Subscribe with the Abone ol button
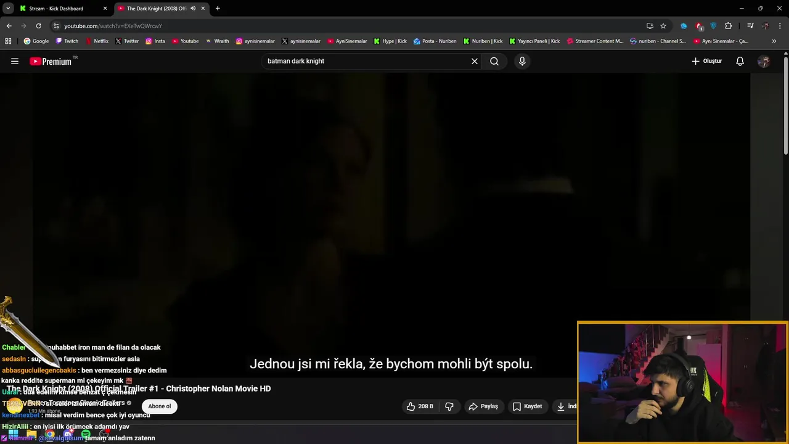Image resolution: width=789 pixels, height=444 pixels. coord(160,406)
